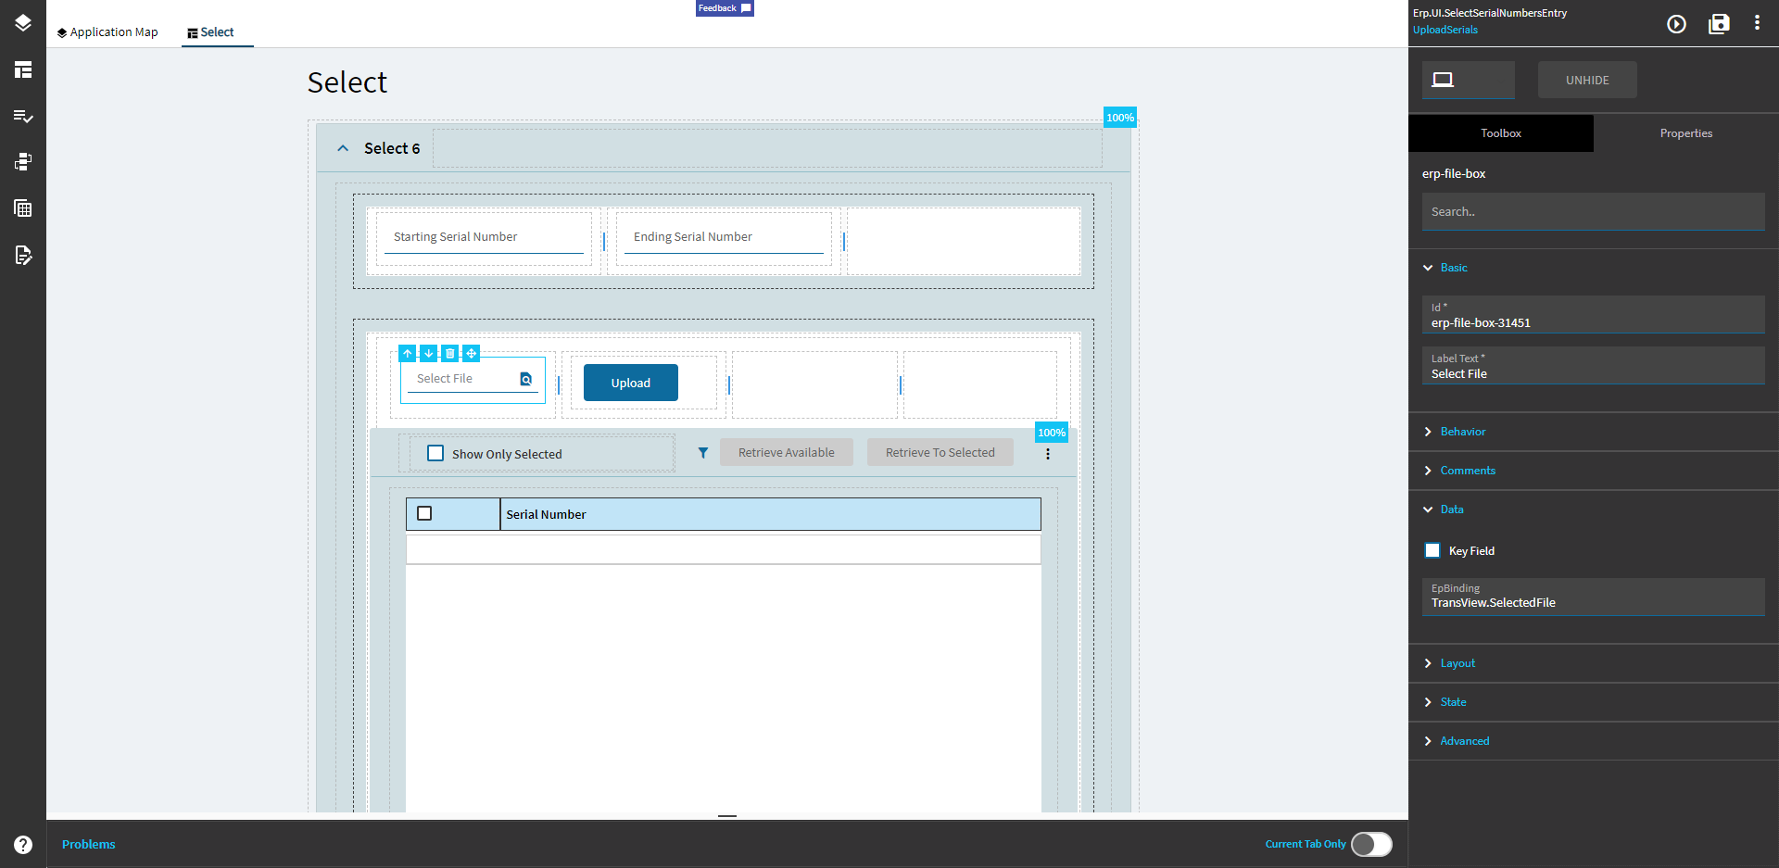Enable the Key Field checkbox
1779x868 pixels.
point(1432,550)
